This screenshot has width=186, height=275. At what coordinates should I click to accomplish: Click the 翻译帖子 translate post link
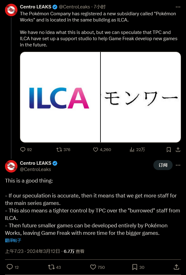coord(13,240)
